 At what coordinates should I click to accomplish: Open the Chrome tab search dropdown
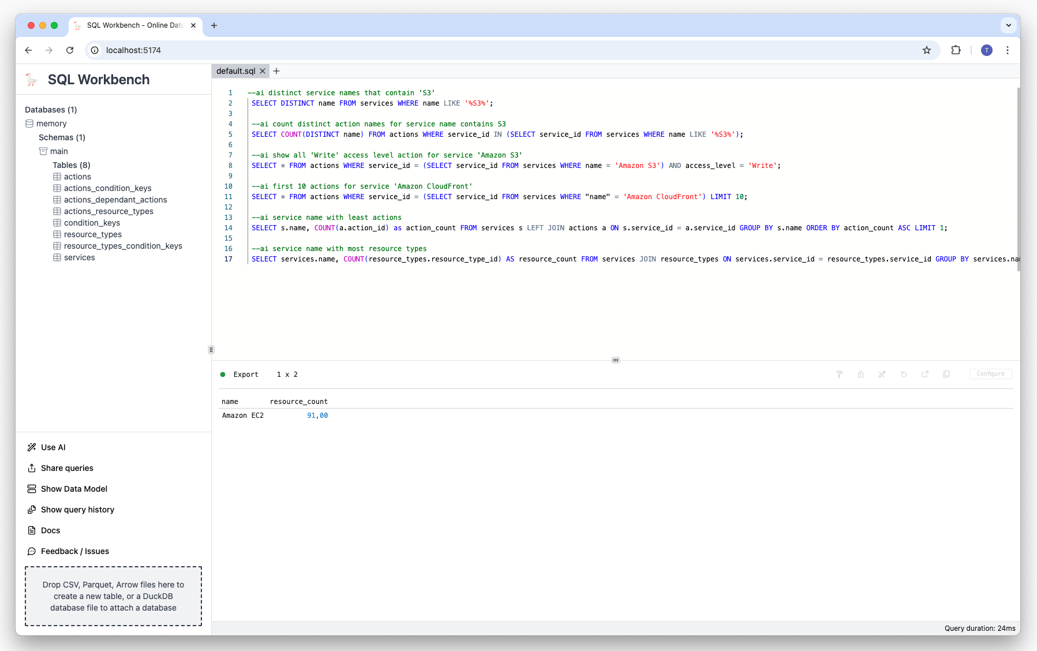click(1008, 25)
